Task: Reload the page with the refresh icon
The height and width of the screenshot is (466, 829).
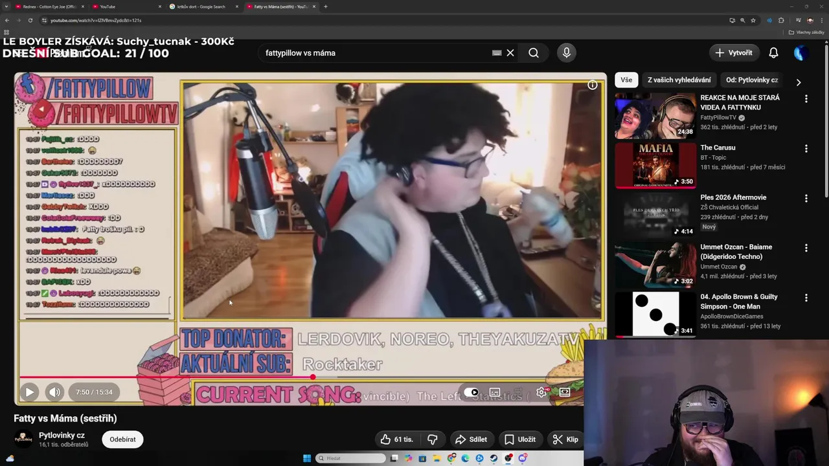Action: (30, 20)
